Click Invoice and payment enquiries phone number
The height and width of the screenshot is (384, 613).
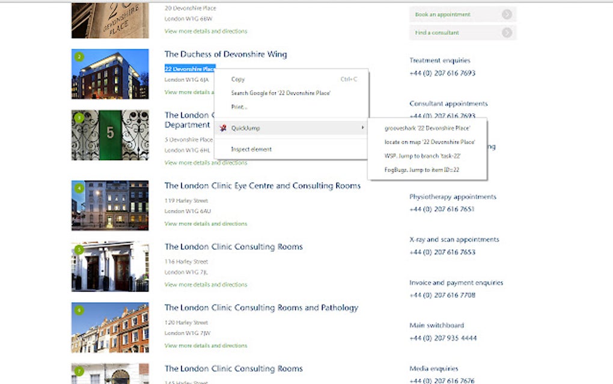(442, 296)
